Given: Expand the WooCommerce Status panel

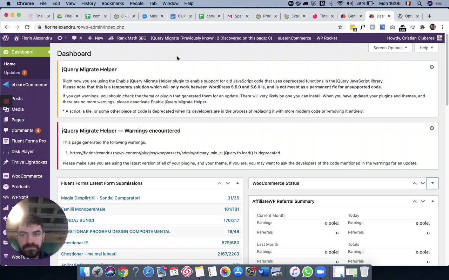Looking at the screenshot, I should tap(433, 183).
